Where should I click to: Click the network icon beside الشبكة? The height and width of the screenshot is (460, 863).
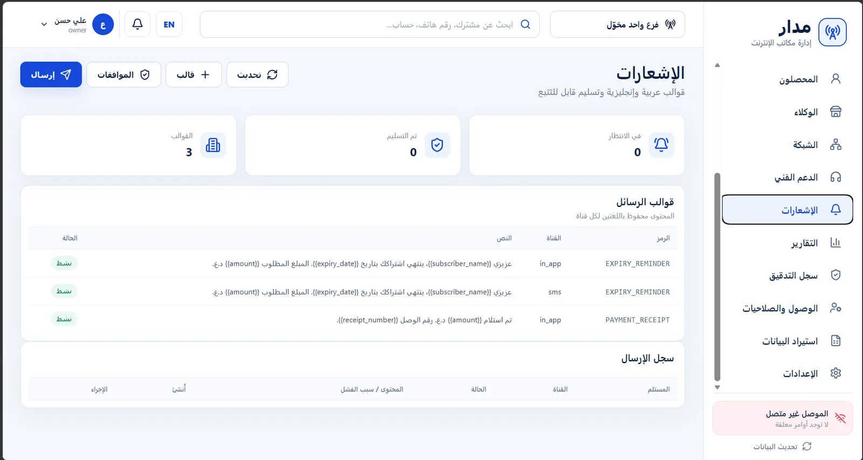click(x=835, y=145)
